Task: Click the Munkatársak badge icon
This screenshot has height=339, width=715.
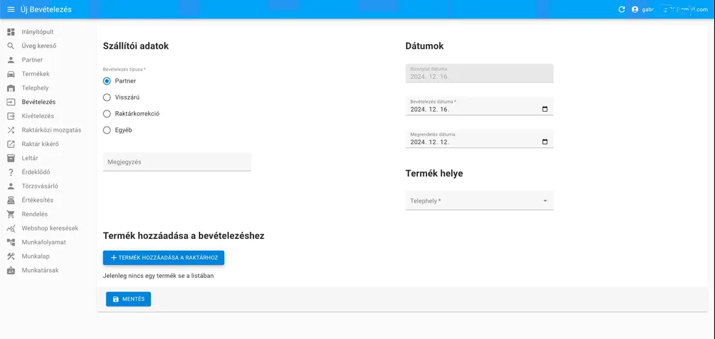Action: pyautogui.click(x=11, y=270)
